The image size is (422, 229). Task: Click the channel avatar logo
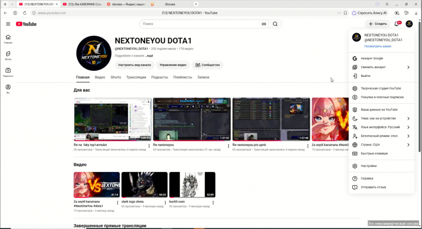tap(93, 53)
